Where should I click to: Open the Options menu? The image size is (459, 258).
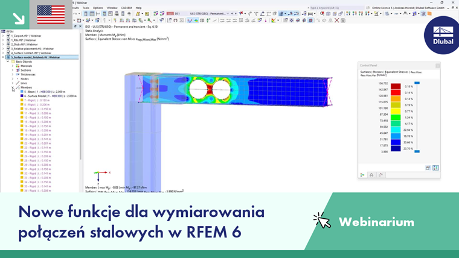click(x=98, y=8)
